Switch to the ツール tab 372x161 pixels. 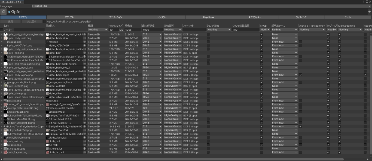348,17
